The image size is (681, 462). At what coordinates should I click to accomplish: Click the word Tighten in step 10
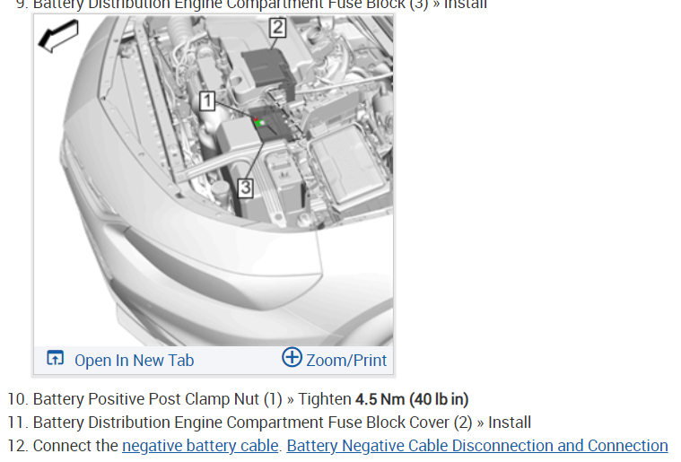point(325,399)
